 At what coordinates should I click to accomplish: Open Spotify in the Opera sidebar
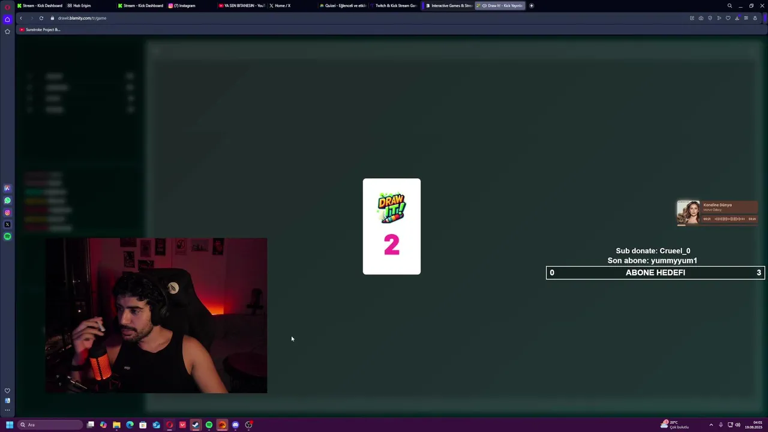pos(7,236)
